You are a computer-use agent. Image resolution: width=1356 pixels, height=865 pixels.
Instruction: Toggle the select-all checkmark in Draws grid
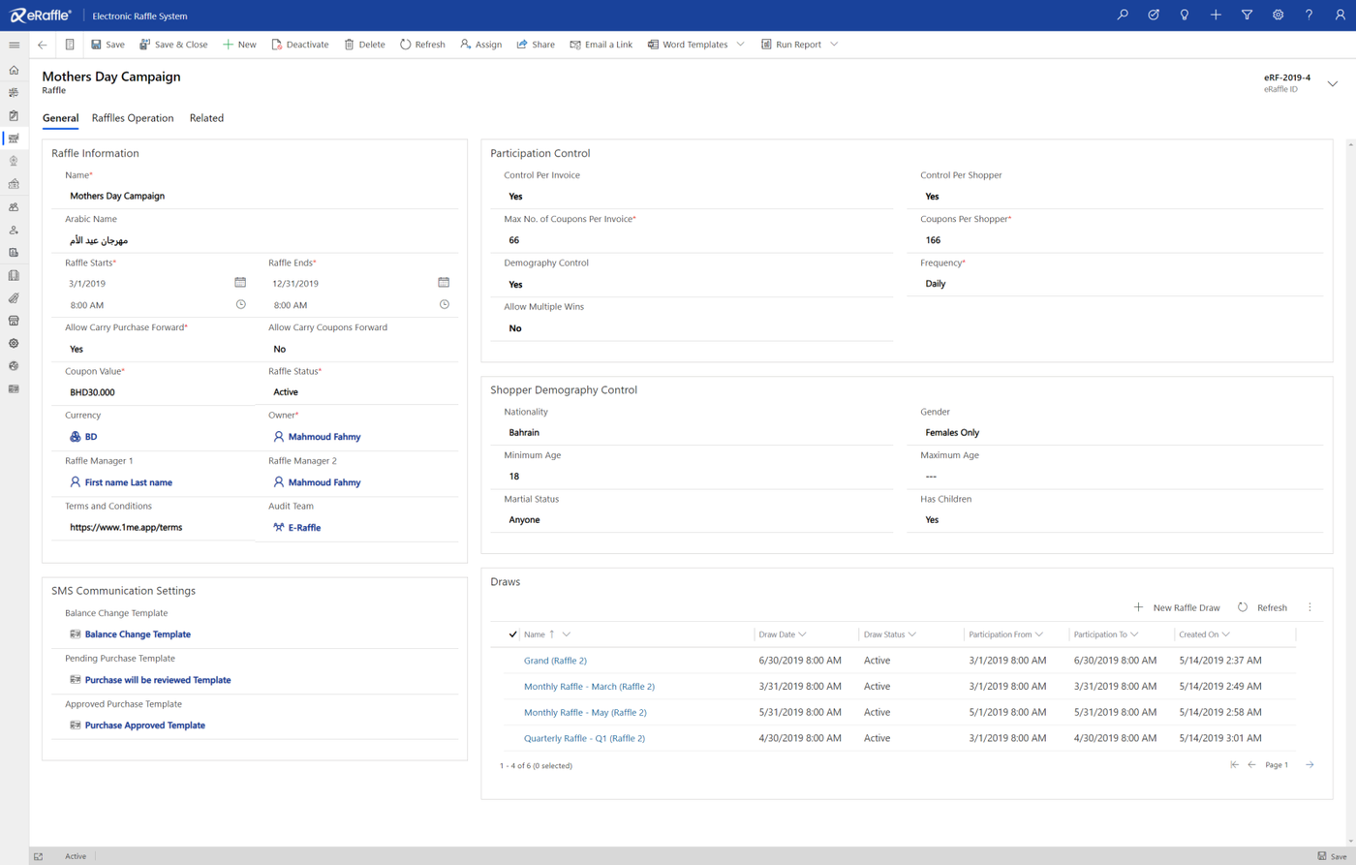pyautogui.click(x=512, y=634)
